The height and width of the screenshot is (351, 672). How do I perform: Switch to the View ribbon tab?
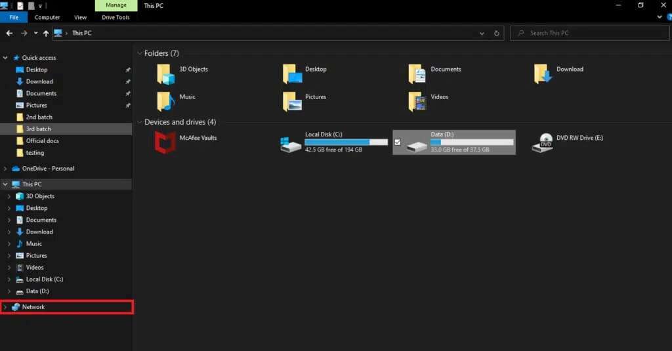[x=80, y=17]
